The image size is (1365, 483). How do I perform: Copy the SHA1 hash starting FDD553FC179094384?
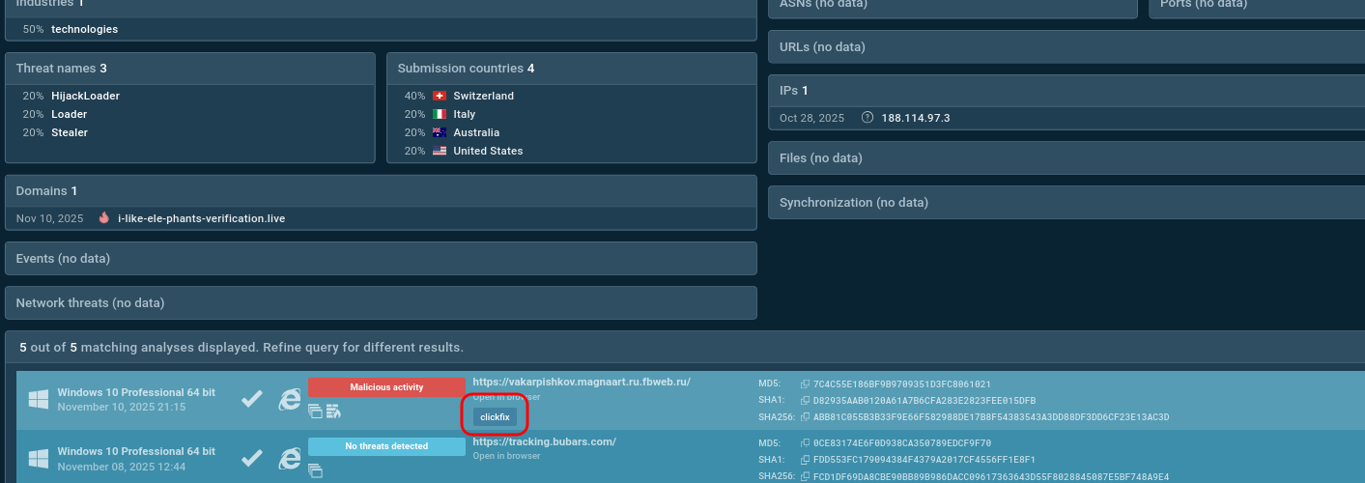point(805,460)
